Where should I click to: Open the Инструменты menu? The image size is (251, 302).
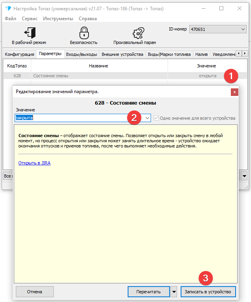click(x=58, y=19)
